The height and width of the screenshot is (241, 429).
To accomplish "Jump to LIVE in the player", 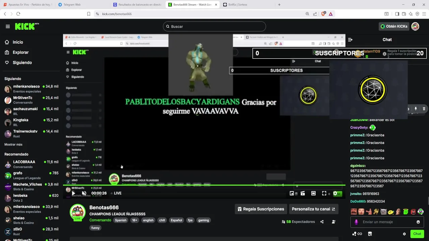I will pos(116,193).
